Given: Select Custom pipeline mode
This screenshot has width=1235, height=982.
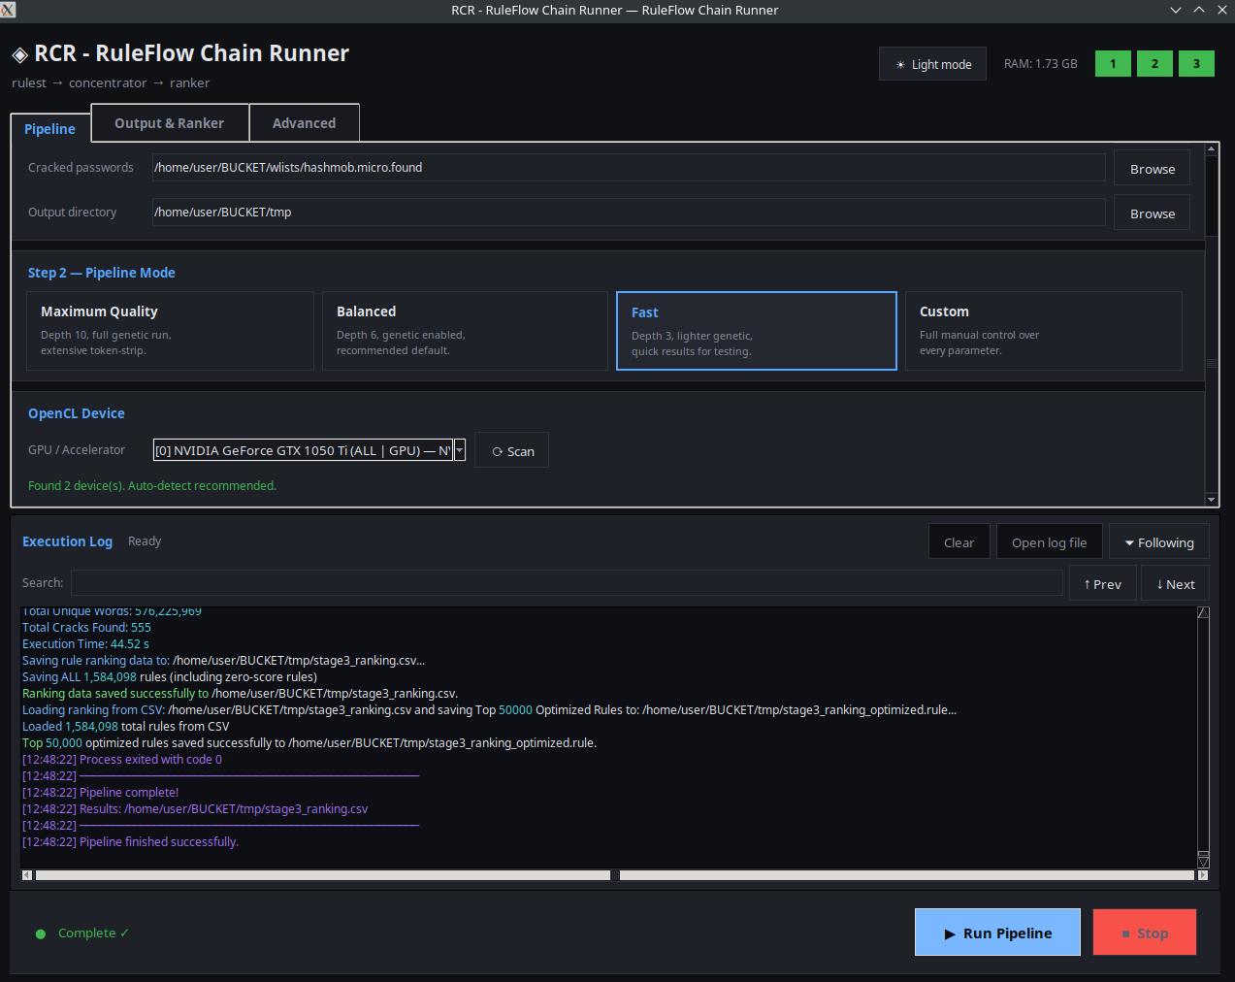Looking at the screenshot, I should [1044, 331].
